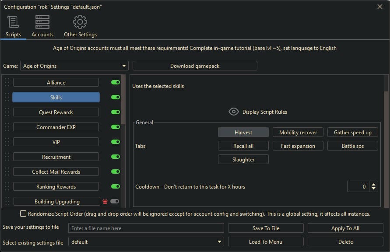Viewport: 390px width, 252px height.
Task: Click the Apply To All button
Action: (x=345, y=228)
